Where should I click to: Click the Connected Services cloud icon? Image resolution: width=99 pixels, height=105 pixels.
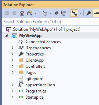point(21,42)
